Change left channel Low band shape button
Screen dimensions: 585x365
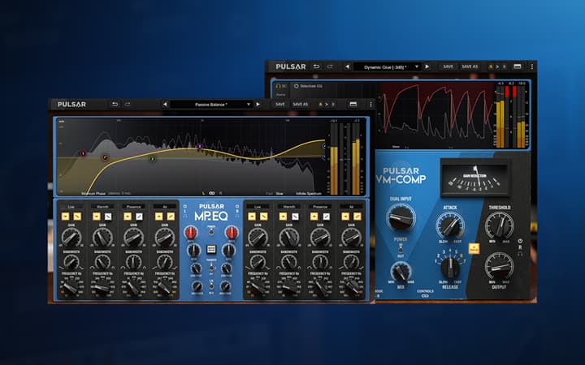coord(77,217)
